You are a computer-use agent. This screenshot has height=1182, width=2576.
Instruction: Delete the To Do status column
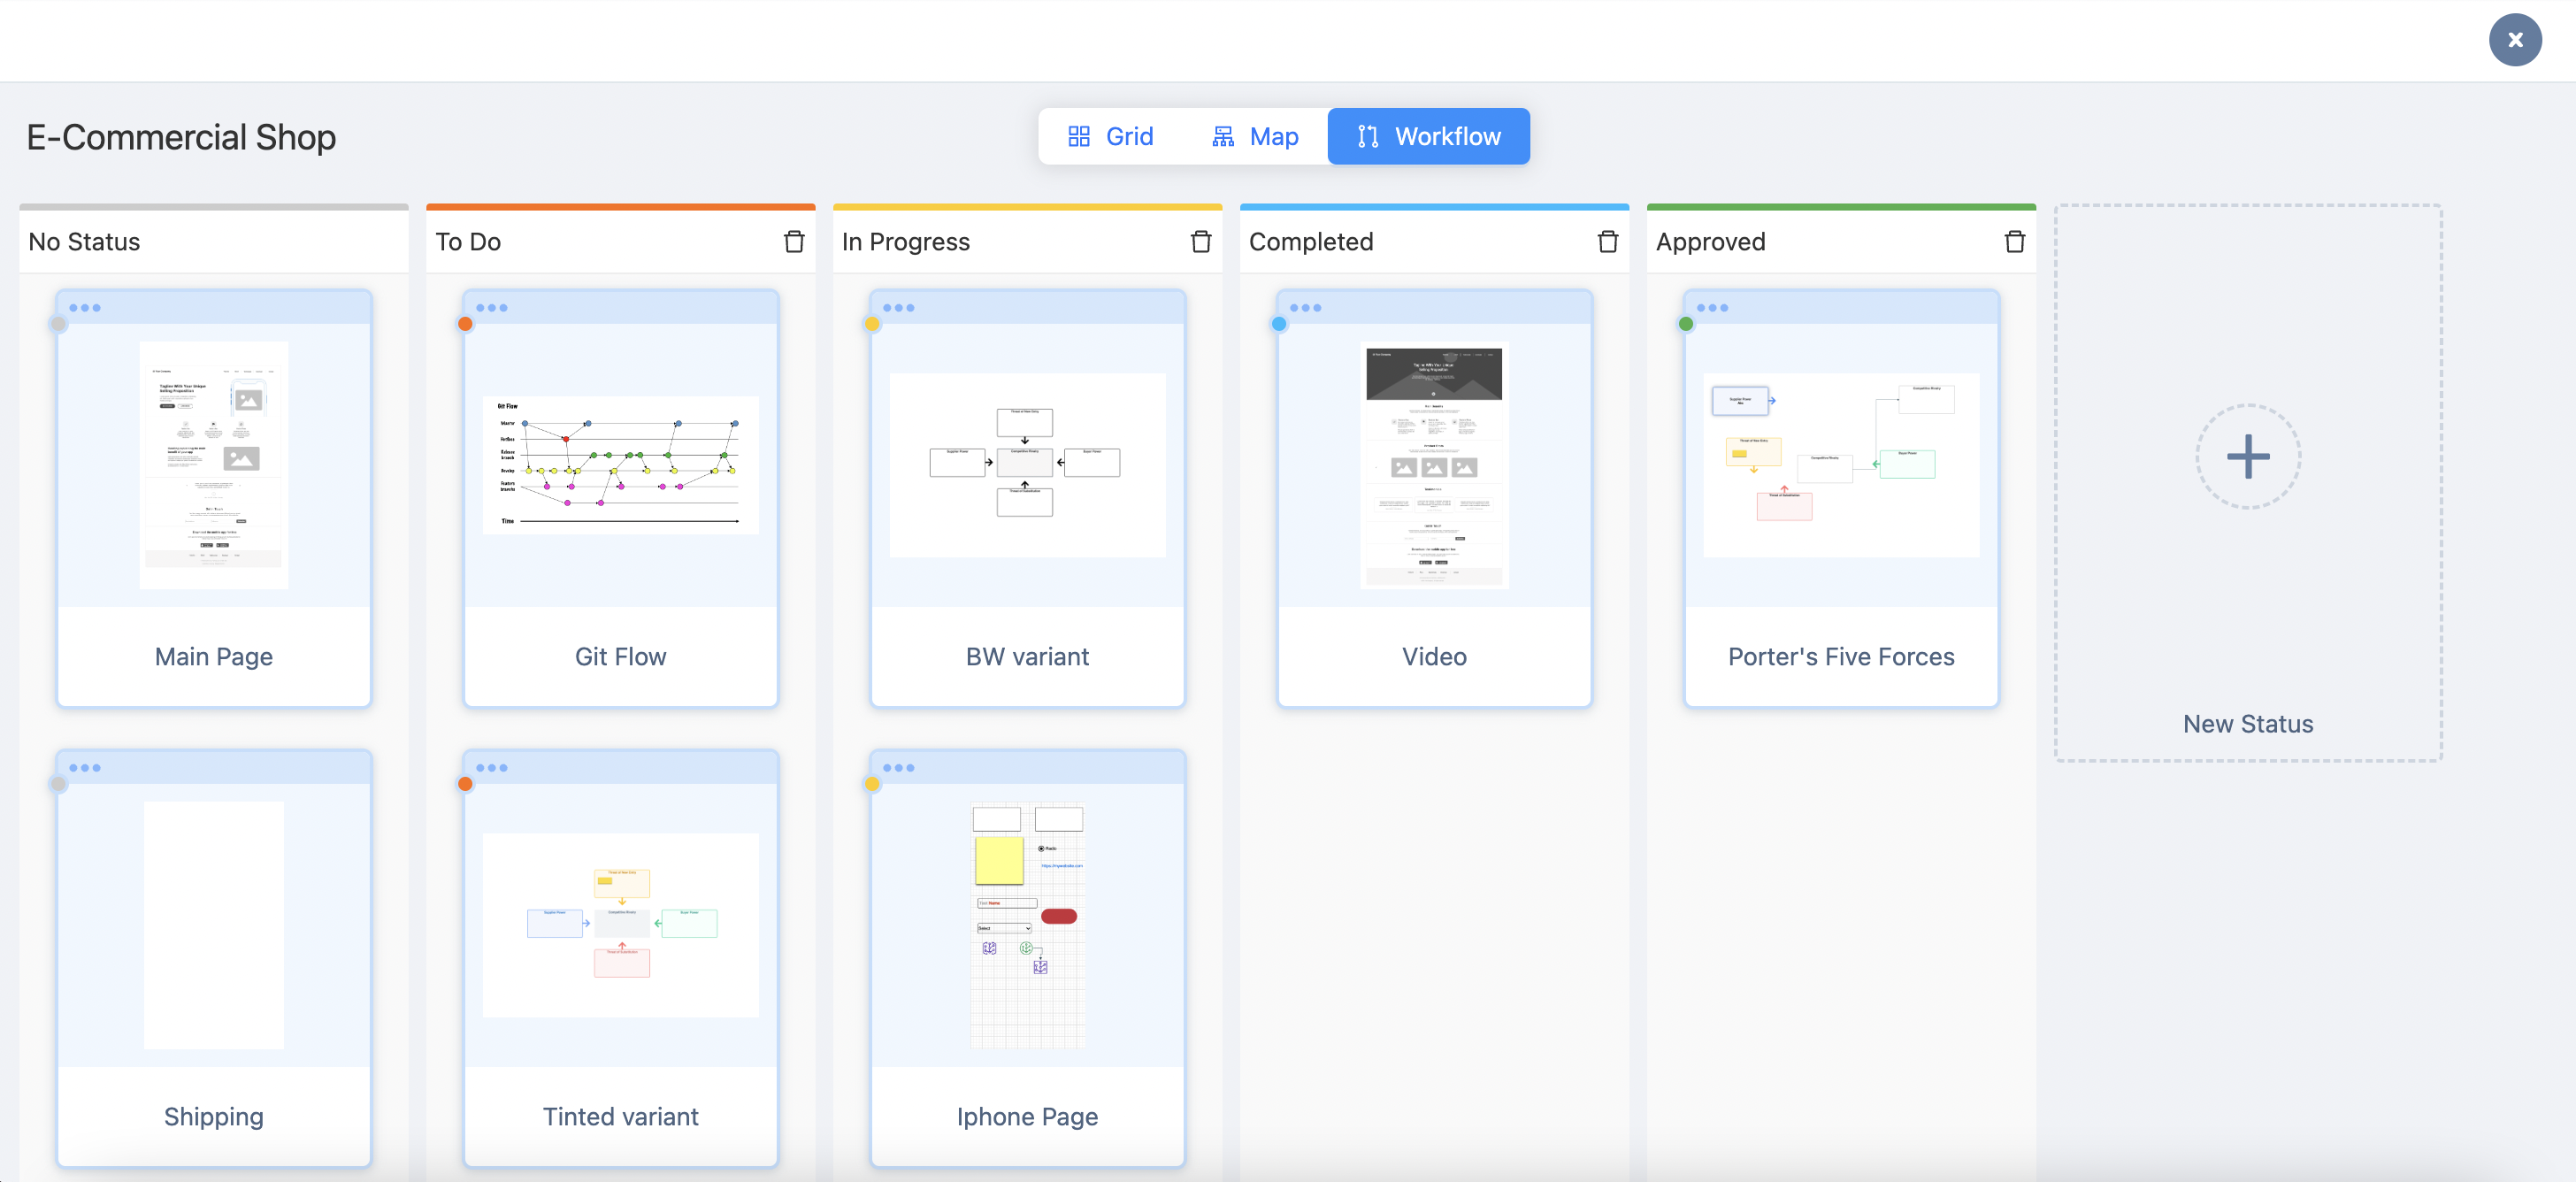tap(794, 242)
